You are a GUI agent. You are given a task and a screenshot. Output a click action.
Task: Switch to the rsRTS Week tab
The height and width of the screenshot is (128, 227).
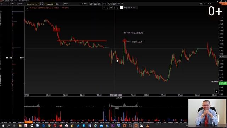coord(94,122)
